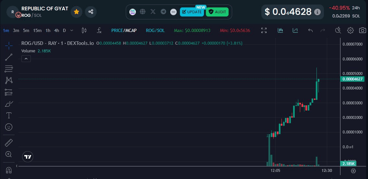Viewport: 368px width, 179px height.
Task: Select the 1m timeframe
Action: click(6, 30)
